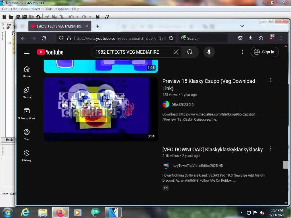Viewport: 291px width, 218px height.
Task: Click Search with your voice microphone
Action: [x=209, y=52]
